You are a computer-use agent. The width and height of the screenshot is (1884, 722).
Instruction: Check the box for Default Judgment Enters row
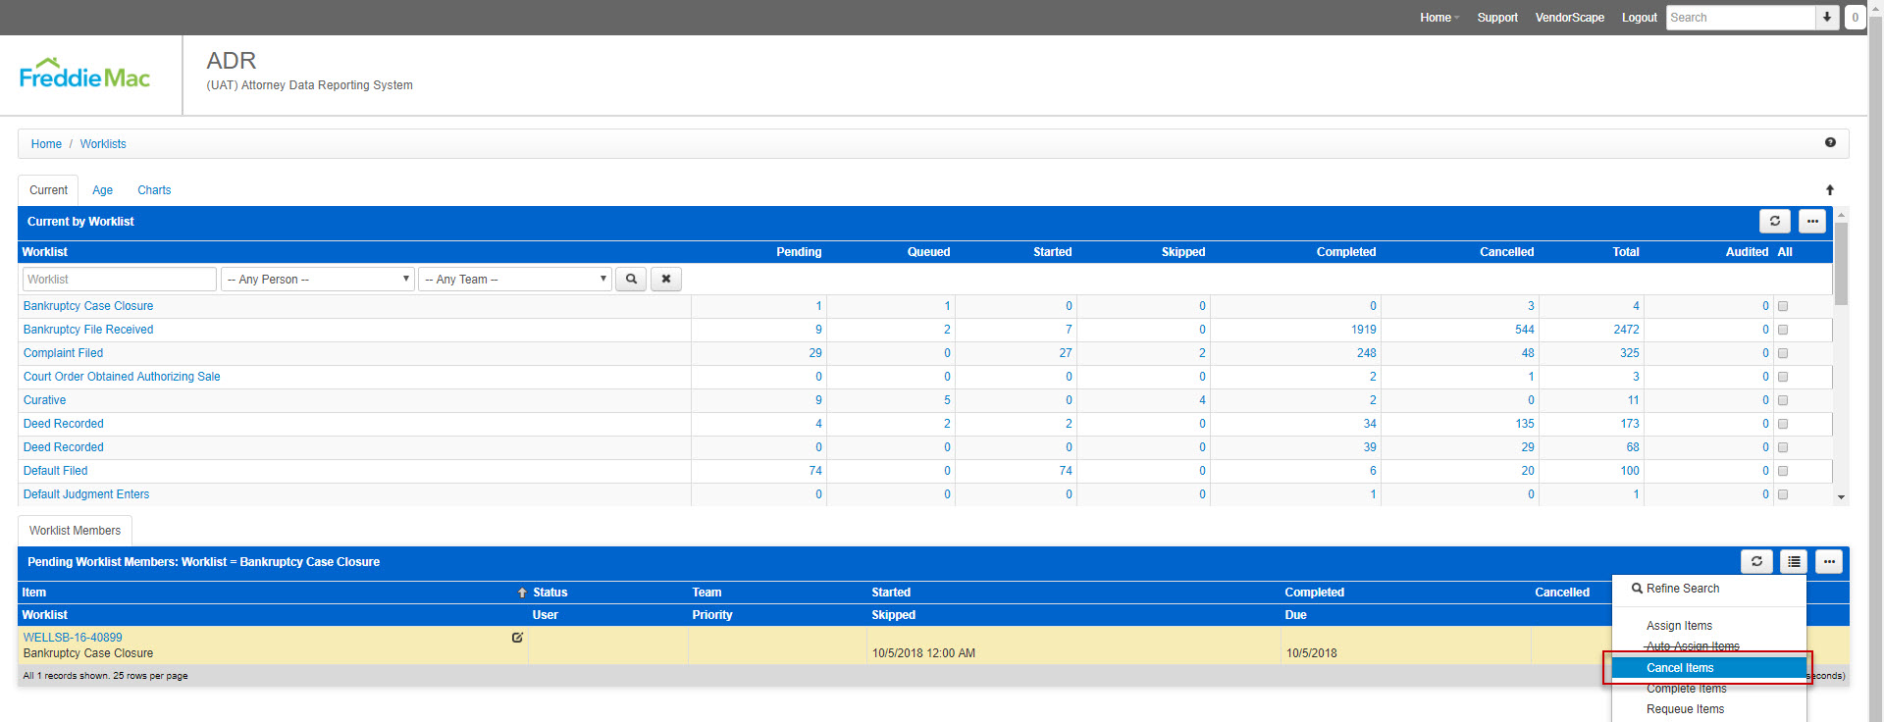pos(1783,494)
